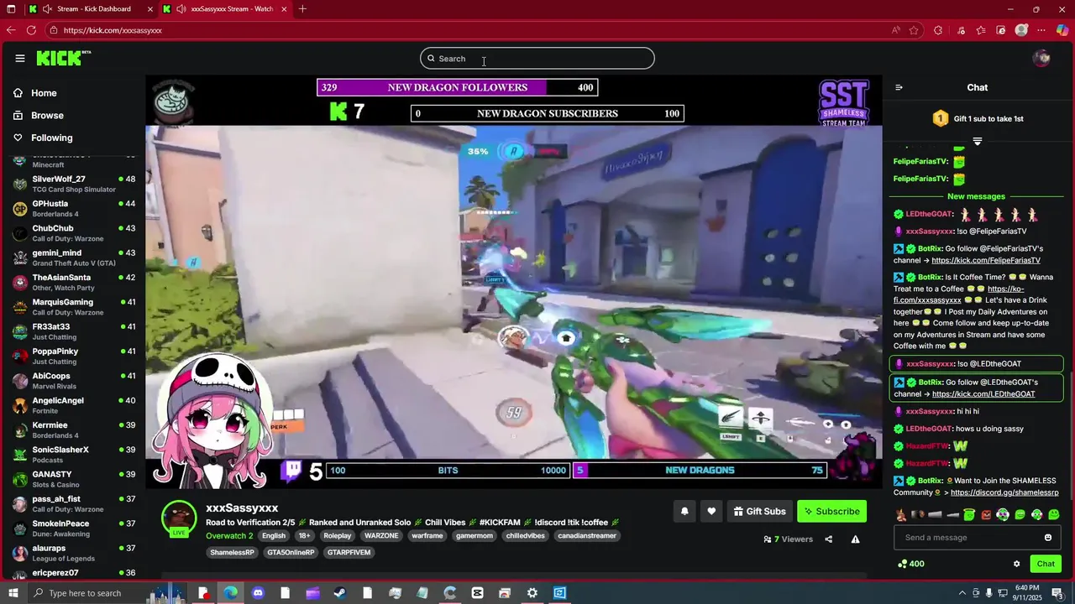Open TheAsianSanta channel in sidebar
1075x604 pixels.
coord(75,282)
